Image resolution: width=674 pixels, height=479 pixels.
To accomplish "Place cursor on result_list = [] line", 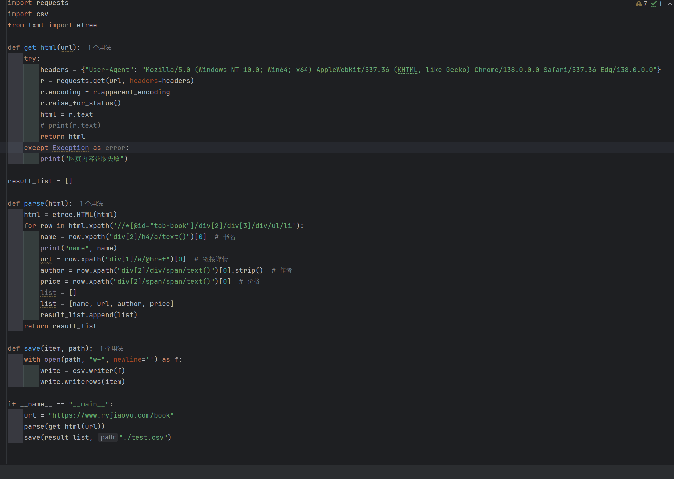I will (40, 181).
